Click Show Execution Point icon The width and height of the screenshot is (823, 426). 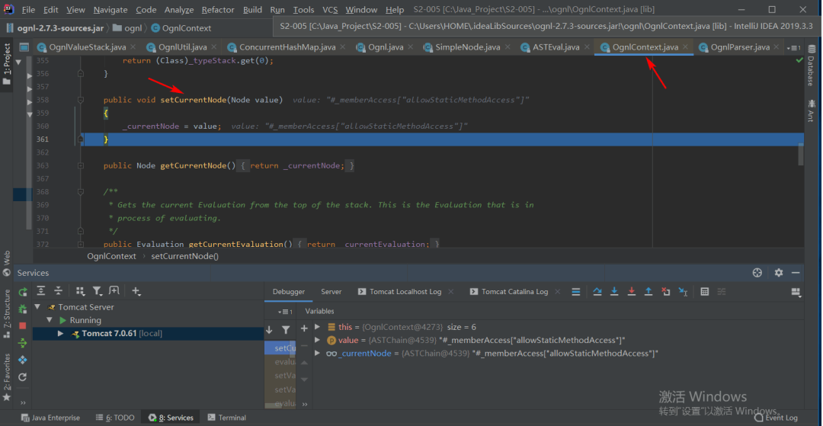[576, 292]
